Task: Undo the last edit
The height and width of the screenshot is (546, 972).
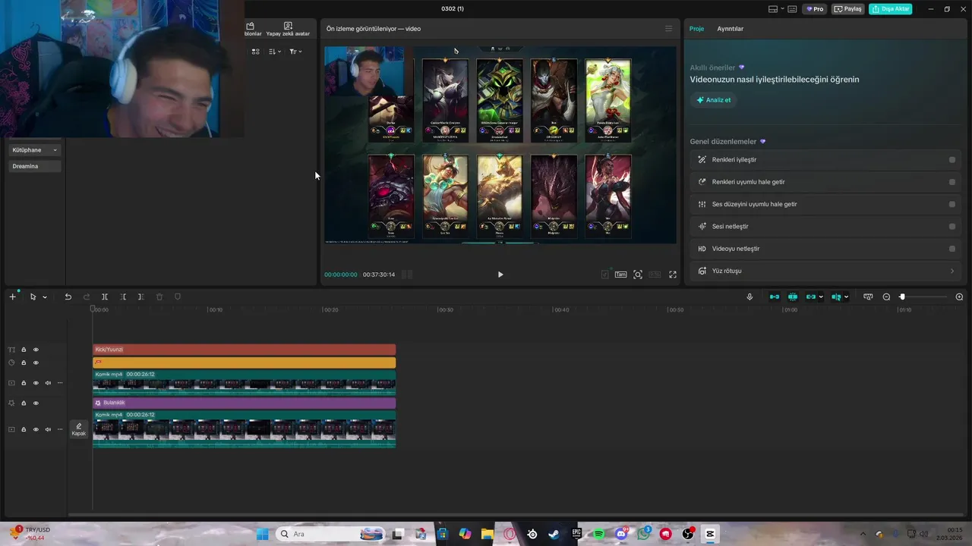Action: [x=68, y=297]
